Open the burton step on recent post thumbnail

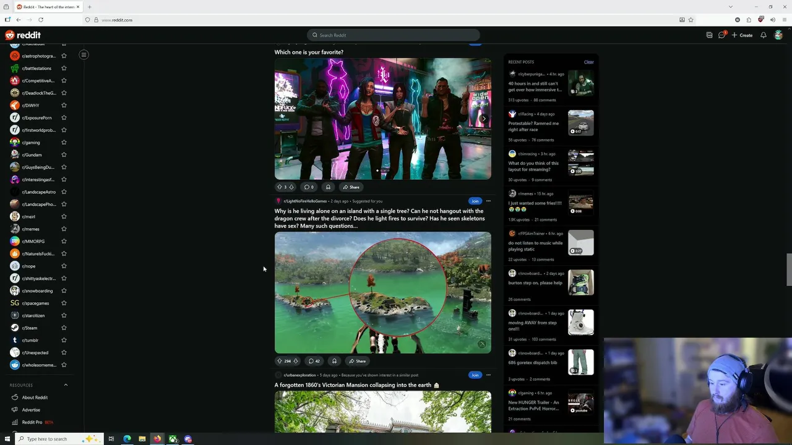581,282
